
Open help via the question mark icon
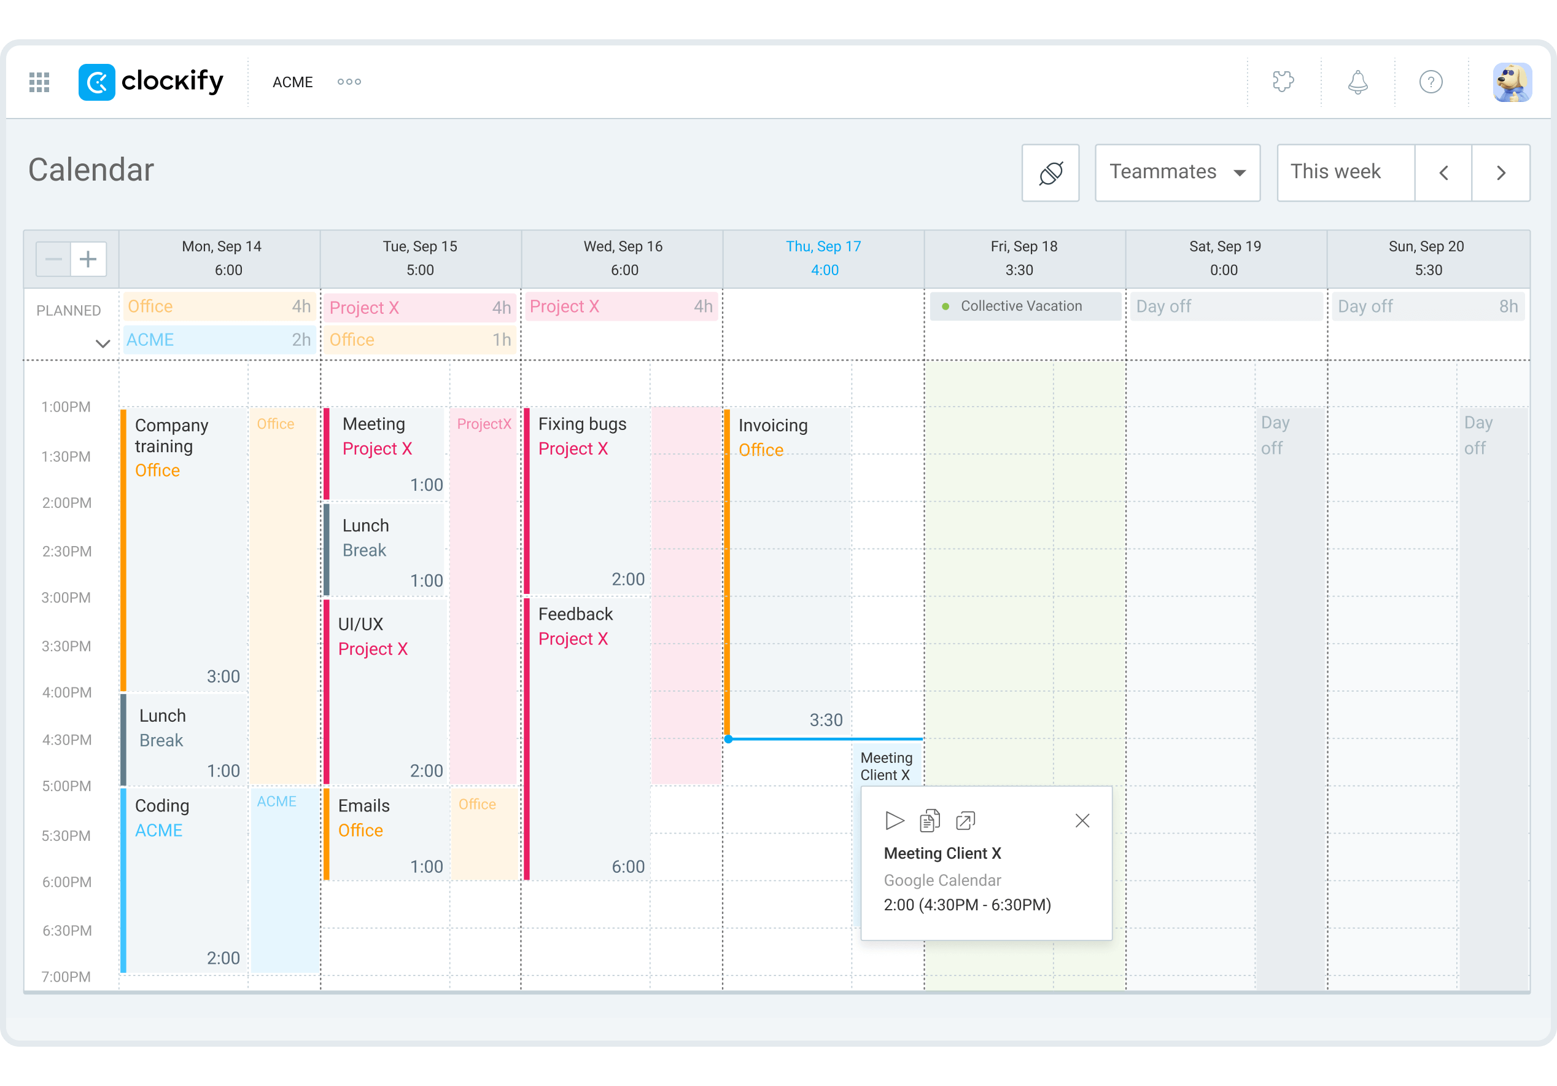pyautogui.click(x=1431, y=82)
